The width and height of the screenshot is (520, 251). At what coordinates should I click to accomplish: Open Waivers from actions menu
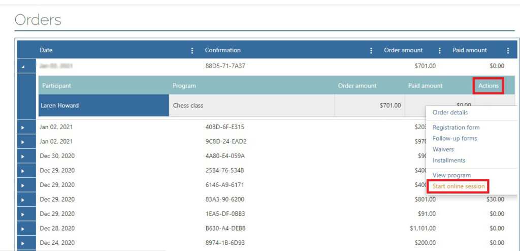click(x=443, y=149)
